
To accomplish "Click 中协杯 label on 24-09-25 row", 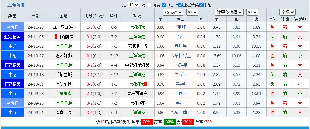I will tap(12, 103).
